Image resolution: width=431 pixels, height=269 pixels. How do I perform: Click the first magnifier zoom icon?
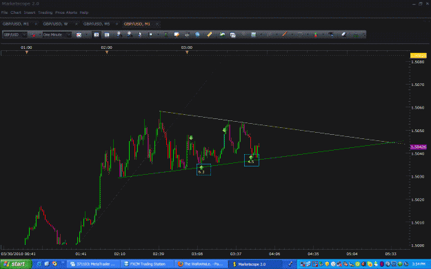point(119,34)
